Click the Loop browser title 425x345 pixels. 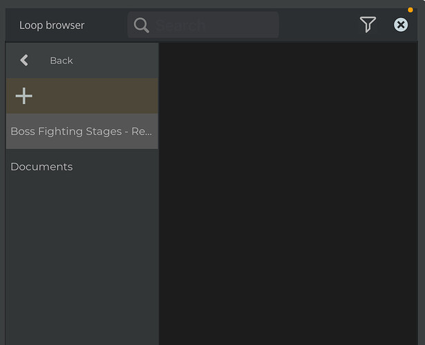pos(52,26)
